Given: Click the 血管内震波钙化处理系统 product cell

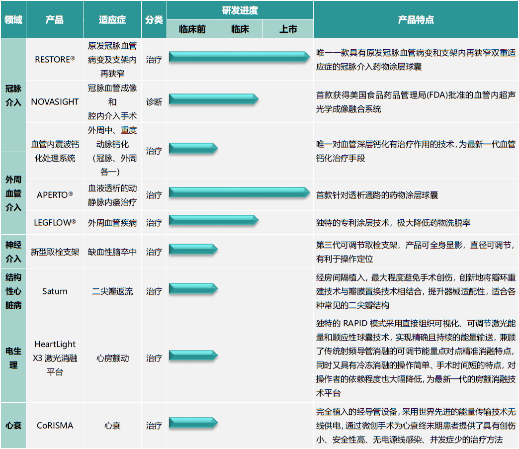Looking at the screenshot, I should point(55,151).
